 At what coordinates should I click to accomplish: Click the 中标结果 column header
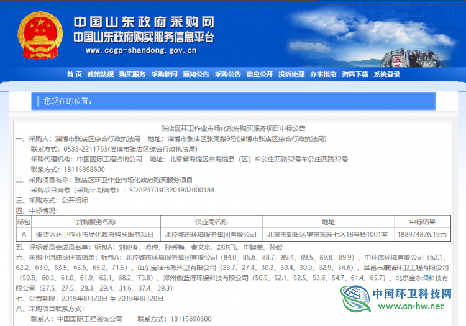(x=422, y=222)
